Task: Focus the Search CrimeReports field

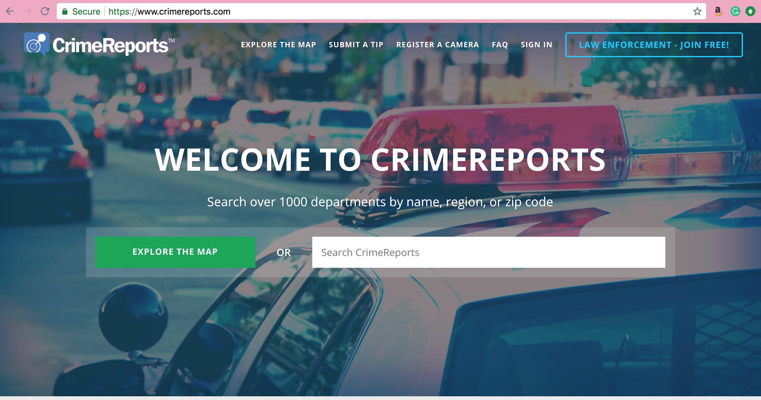Action: 488,252
